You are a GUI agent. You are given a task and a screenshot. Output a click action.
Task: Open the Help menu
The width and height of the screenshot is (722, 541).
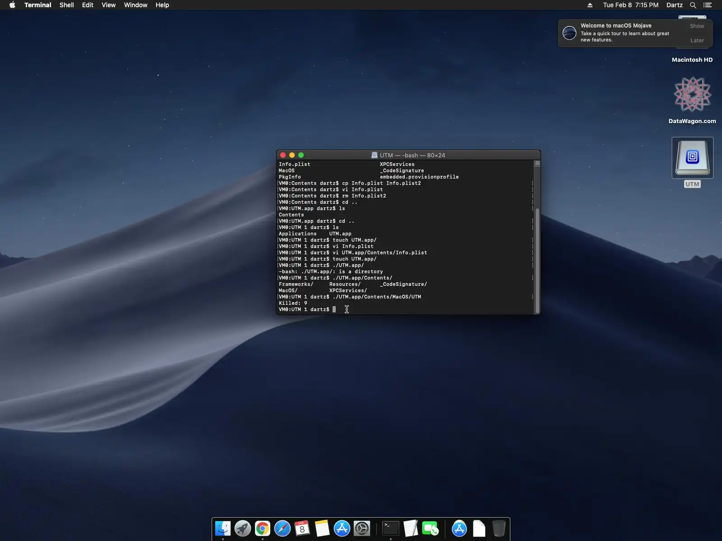(x=162, y=5)
